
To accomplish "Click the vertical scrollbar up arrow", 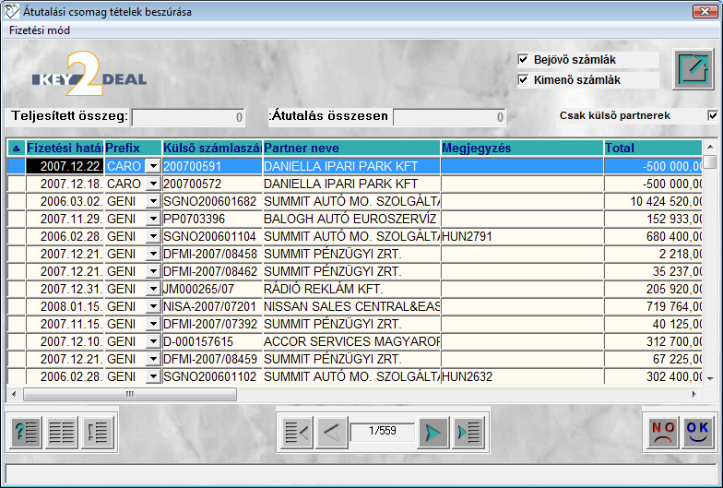I will click(710, 147).
